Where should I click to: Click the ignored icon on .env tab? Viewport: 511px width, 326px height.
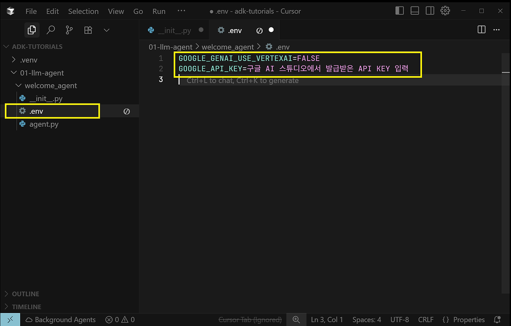pos(259,31)
